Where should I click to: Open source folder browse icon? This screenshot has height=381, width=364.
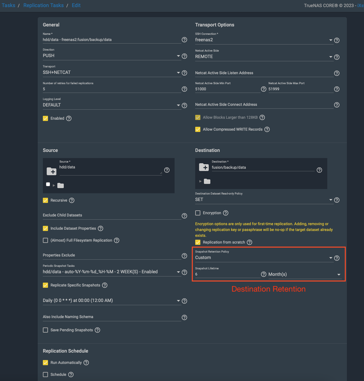coord(52,171)
